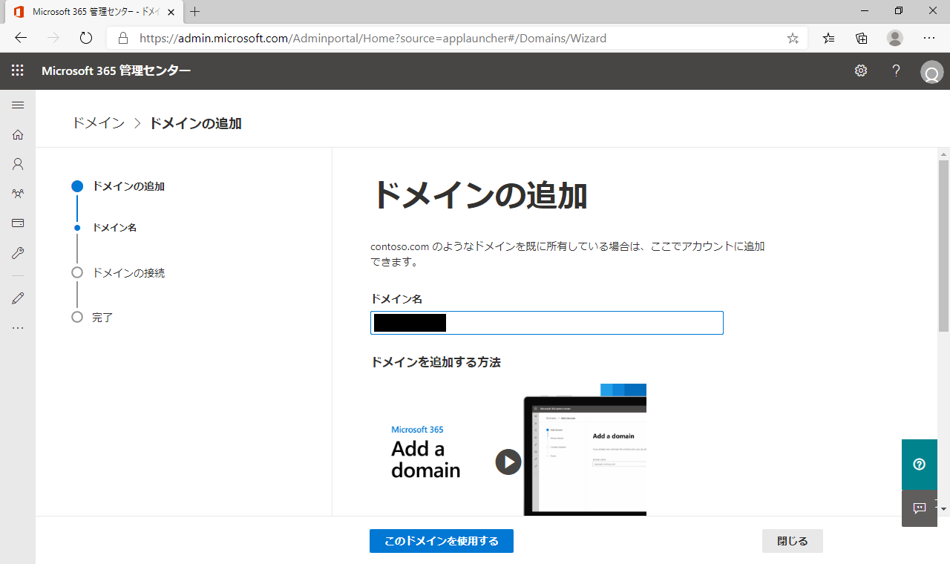Open browser Settings and more menu

pos(929,38)
